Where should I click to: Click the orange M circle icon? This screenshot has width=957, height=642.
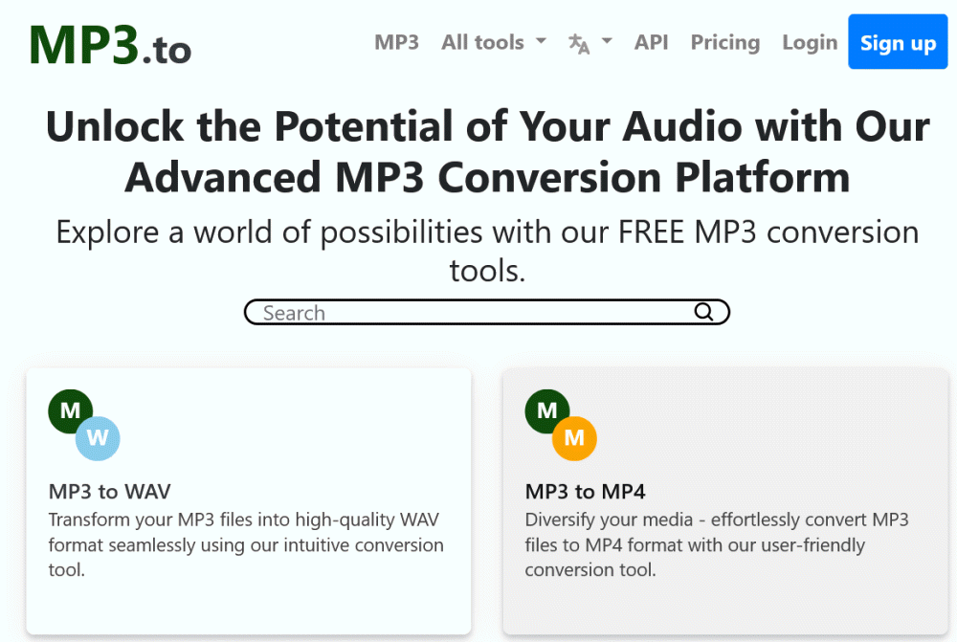click(x=574, y=439)
